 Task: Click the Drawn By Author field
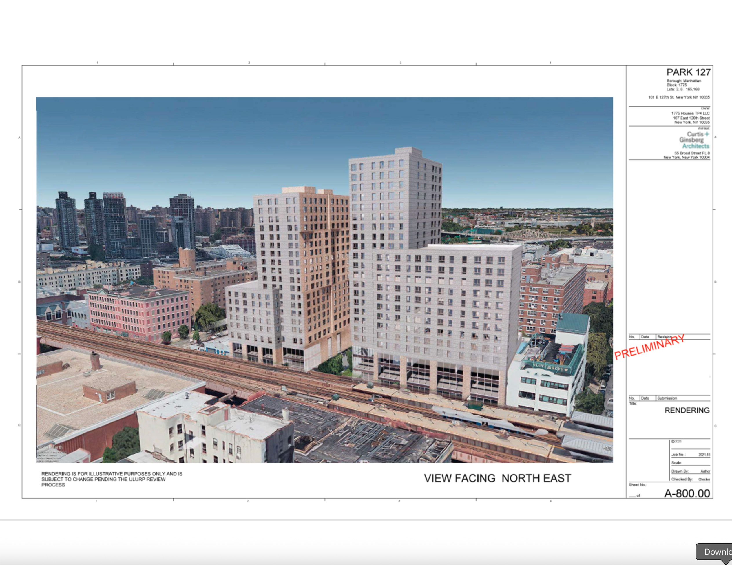click(x=691, y=471)
